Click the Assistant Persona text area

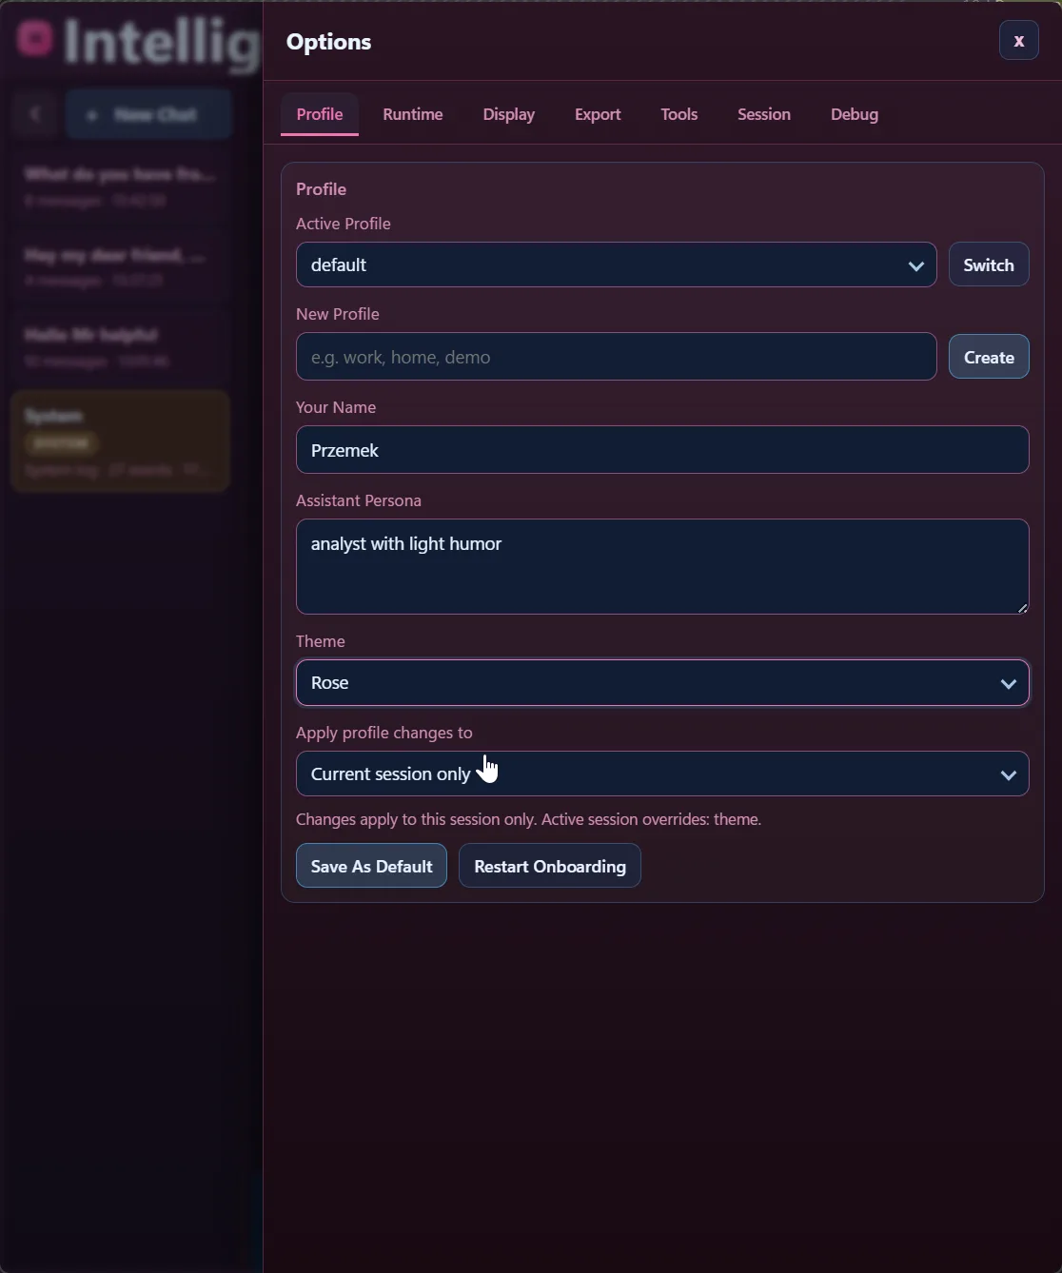click(x=662, y=567)
